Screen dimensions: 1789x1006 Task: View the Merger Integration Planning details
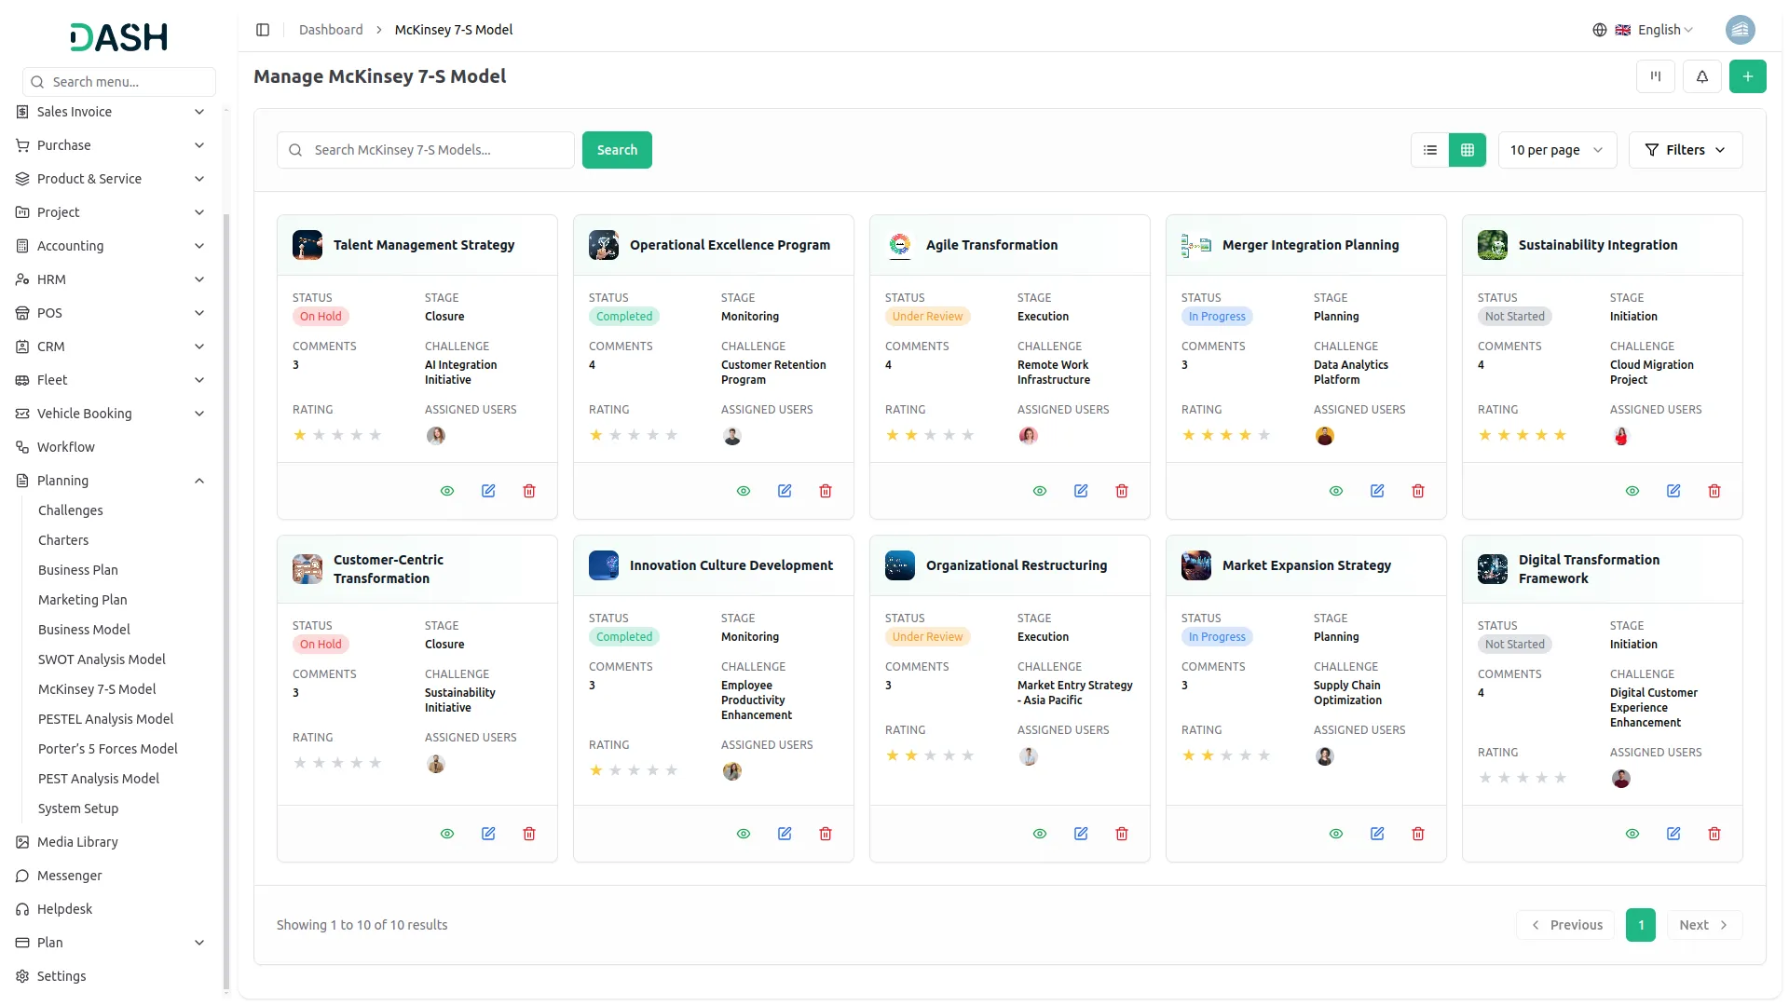point(1336,491)
